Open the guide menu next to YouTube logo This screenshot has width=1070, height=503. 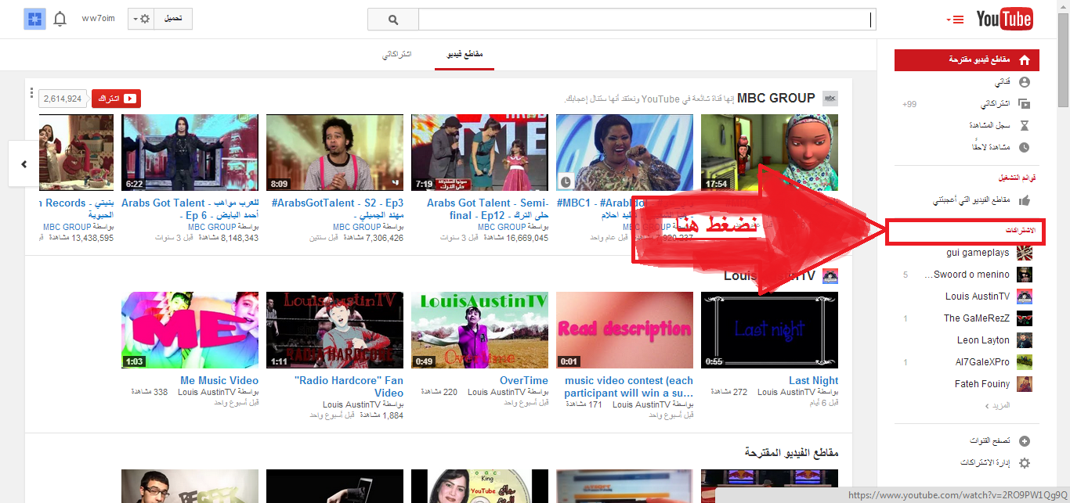(x=954, y=20)
